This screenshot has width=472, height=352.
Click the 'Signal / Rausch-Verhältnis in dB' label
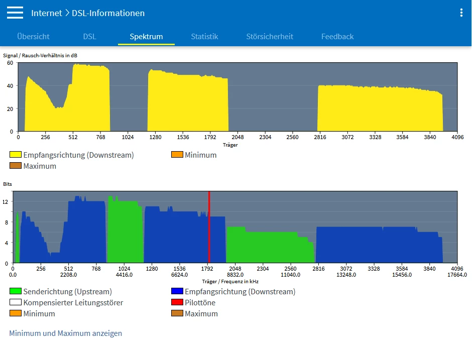coord(40,55)
